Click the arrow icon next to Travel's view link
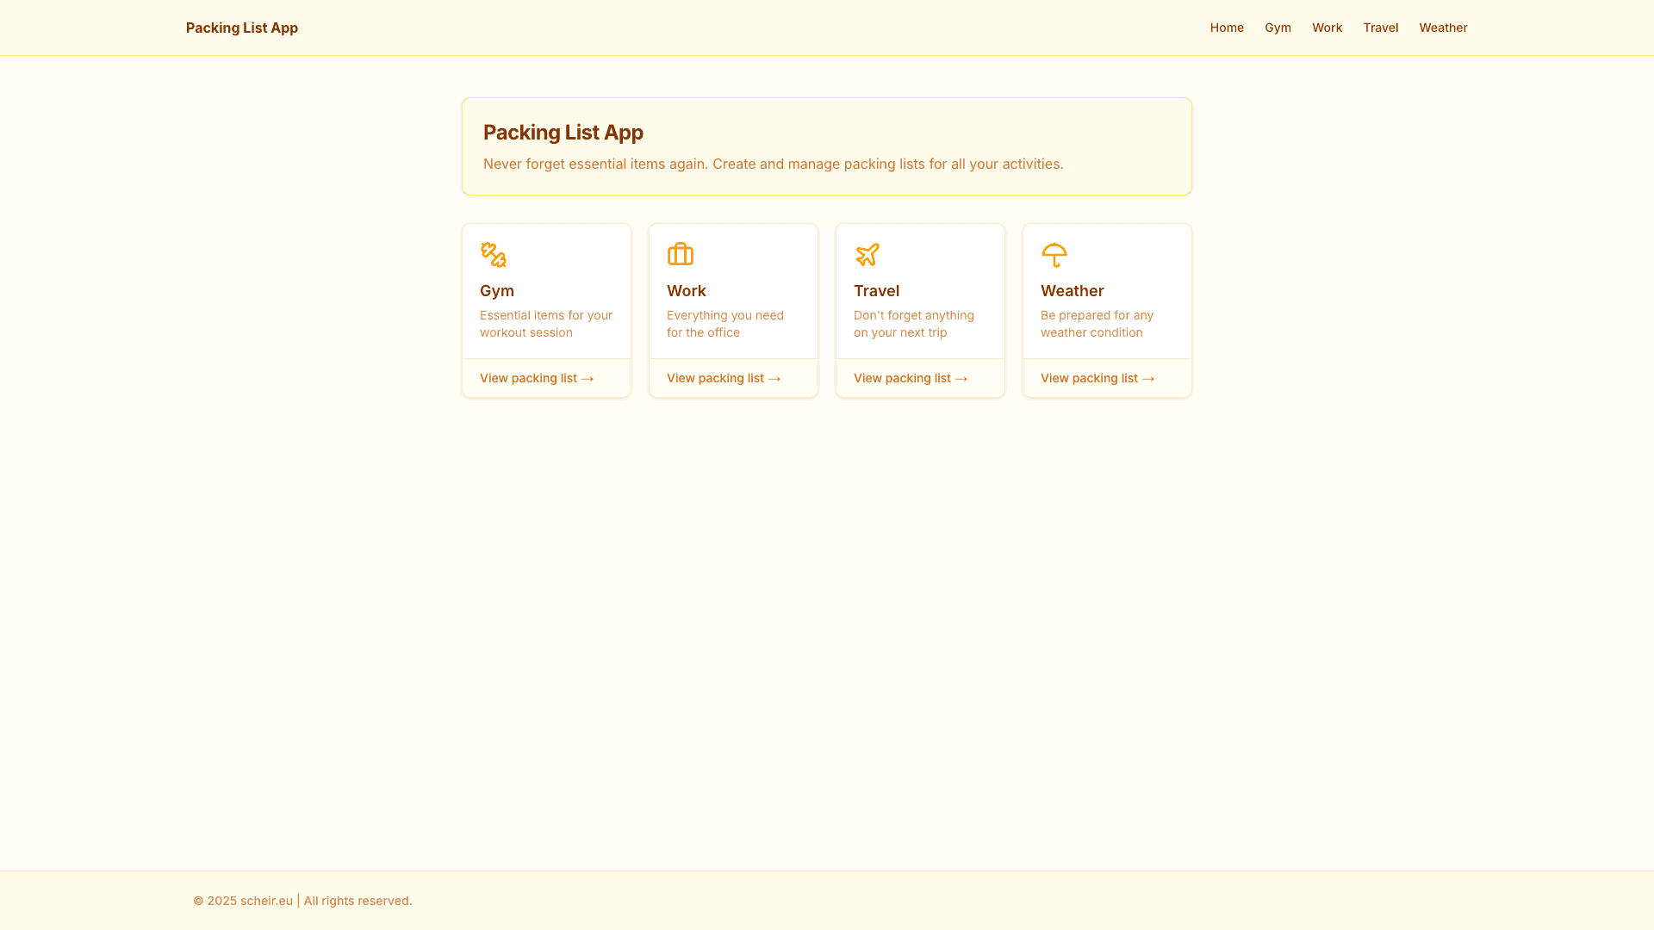Image resolution: width=1654 pixels, height=930 pixels. tap(961, 378)
